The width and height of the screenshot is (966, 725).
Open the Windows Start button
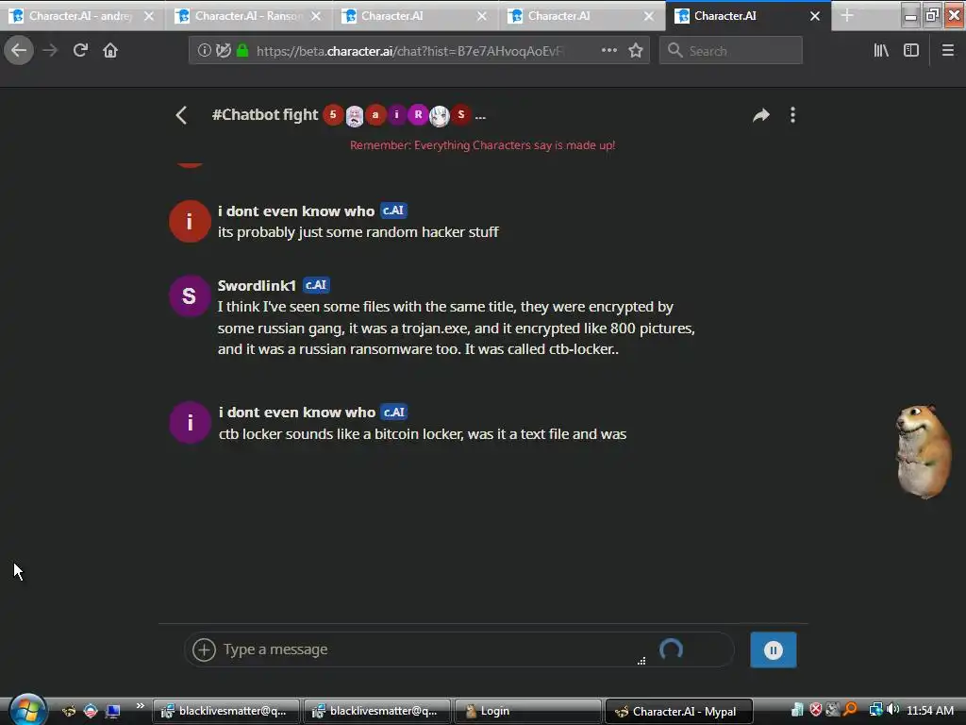27,710
